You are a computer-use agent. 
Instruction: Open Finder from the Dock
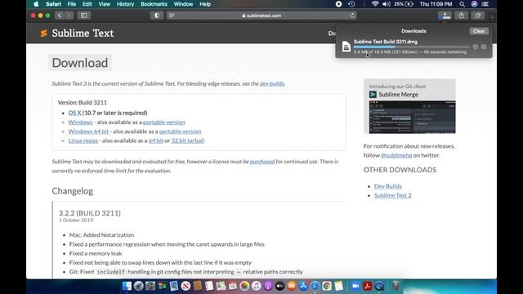[x=127, y=286]
